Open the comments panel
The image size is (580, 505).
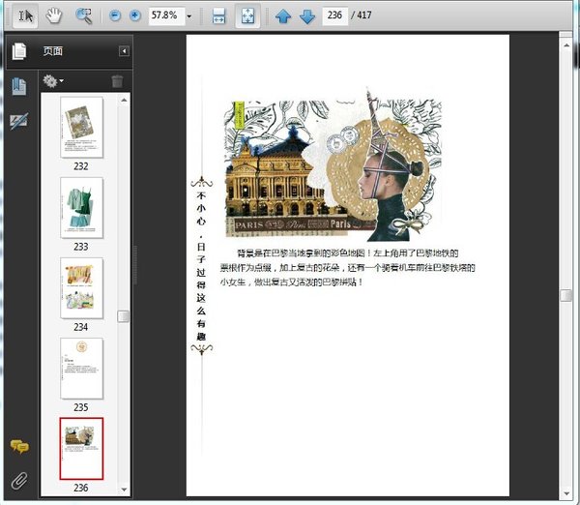point(18,446)
